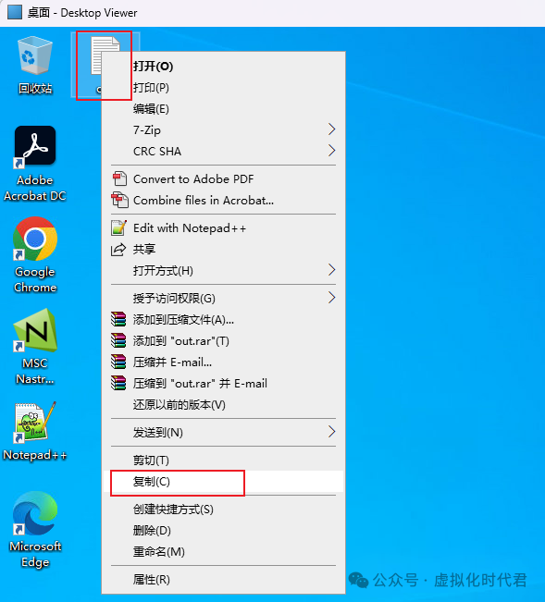Click the 共享 share entry
The image size is (545, 602).
tap(224, 249)
